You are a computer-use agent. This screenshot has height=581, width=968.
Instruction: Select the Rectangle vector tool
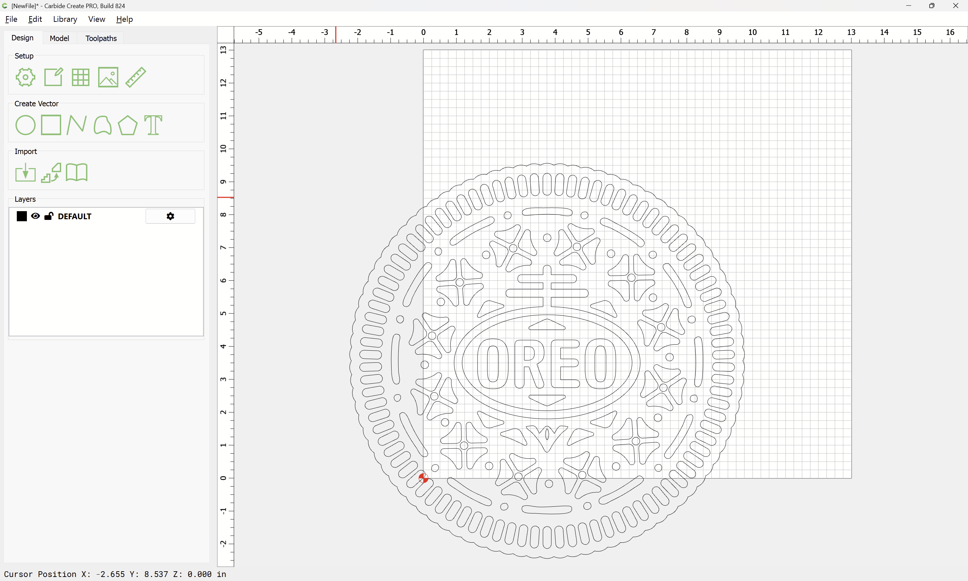[x=51, y=125]
